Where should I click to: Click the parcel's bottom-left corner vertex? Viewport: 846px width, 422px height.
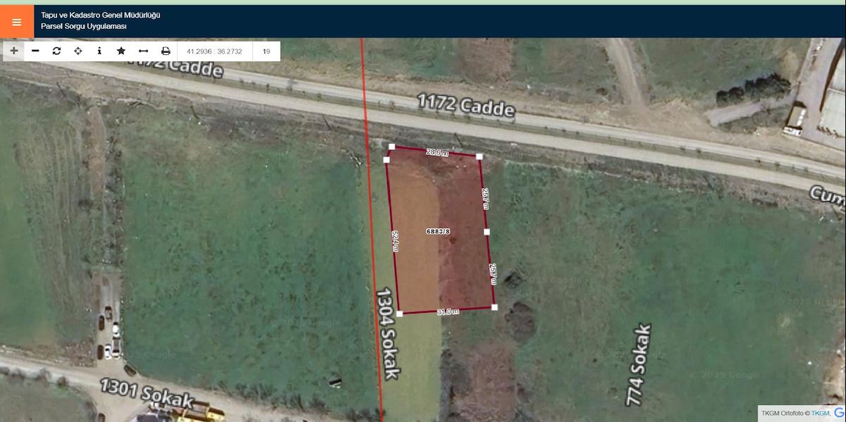[x=400, y=314]
